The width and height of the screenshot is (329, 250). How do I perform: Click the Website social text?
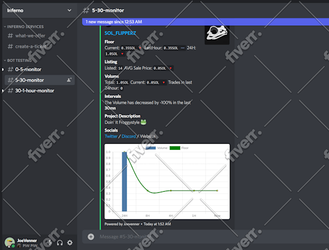[147, 136]
